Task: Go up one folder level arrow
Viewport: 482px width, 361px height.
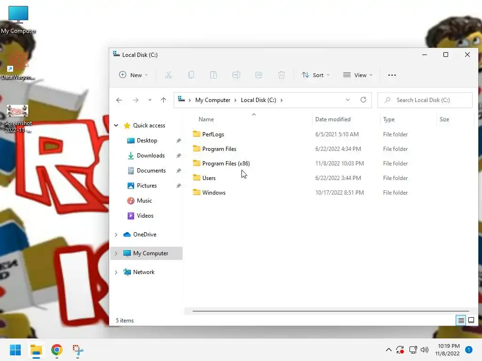Action: coord(163,100)
